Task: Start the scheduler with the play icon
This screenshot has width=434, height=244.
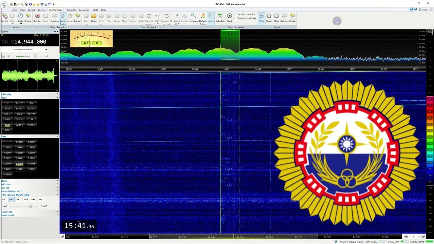Action: (x=230, y=16)
